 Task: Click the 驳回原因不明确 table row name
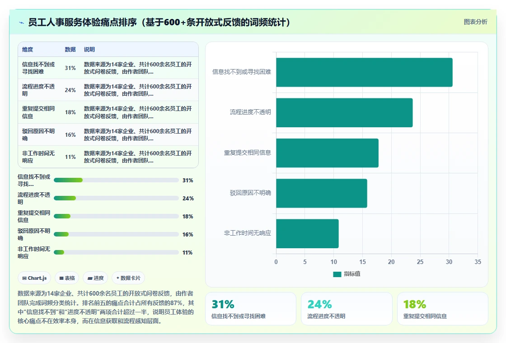pos(38,135)
